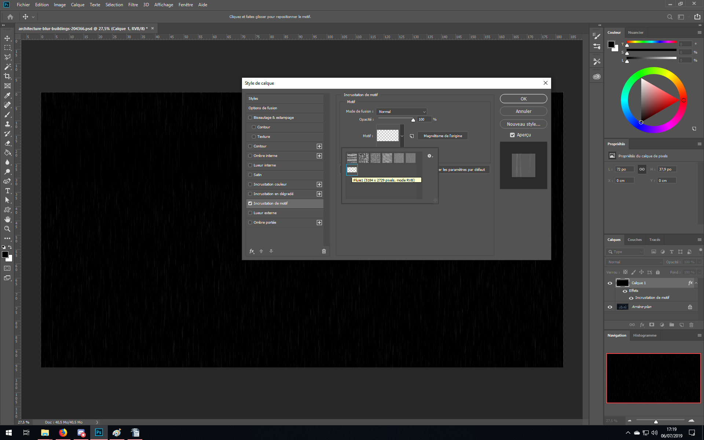Click the Annuler button
Image resolution: width=704 pixels, height=440 pixels.
pyautogui.click(x=523, y=111)
